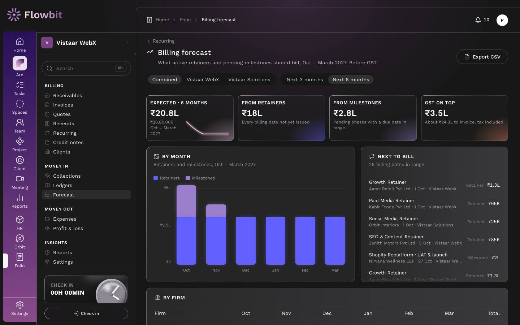This screenshot has height=325, width=520.
Task: Open Profit & loss under Money Out
Action: (86, 228)
